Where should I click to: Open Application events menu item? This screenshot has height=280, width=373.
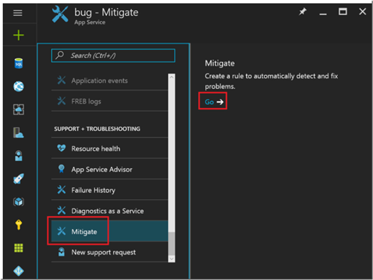coord(110,81)
